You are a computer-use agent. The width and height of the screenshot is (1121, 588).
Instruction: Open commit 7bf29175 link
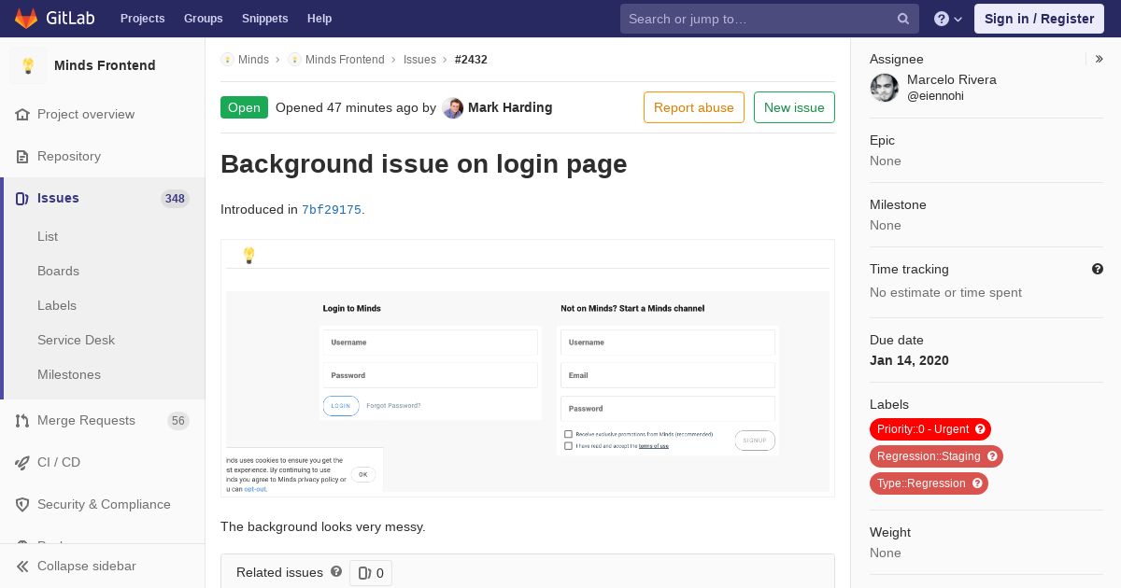click(x=332, y=210)
